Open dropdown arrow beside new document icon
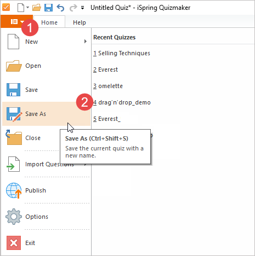The width and height of the screenshot is (255, 256). [27, 8]
